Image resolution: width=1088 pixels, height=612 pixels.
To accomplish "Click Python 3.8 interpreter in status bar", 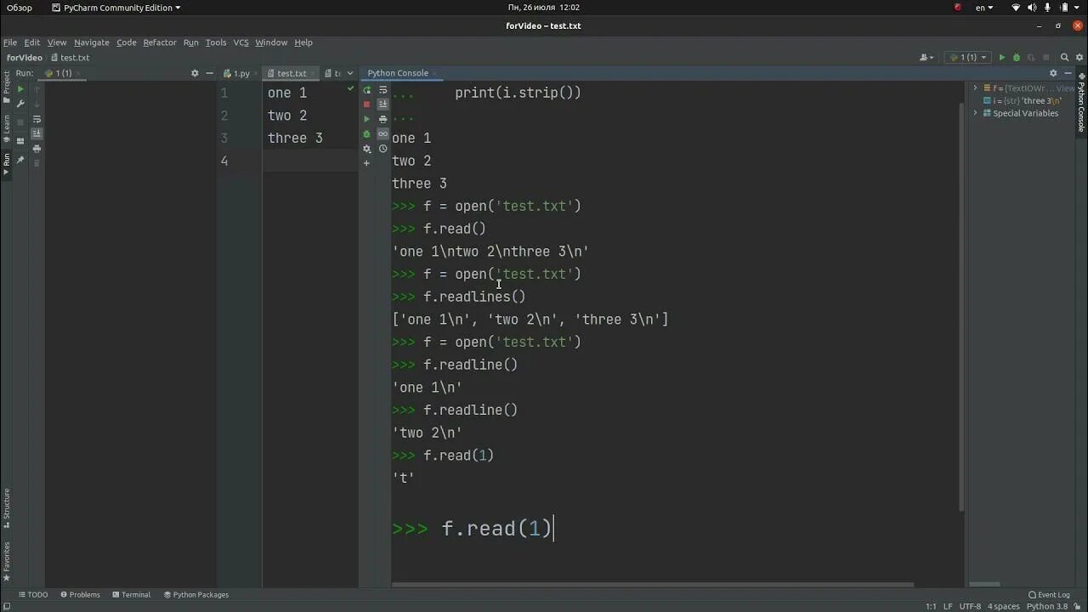I will [x=1049, y=607].
